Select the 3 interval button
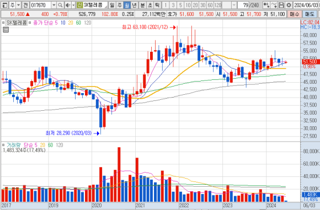Screen dimensions: 320x210 click(173, 5)
